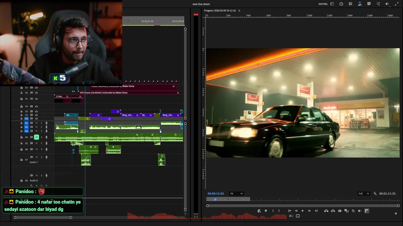Play the sequence in Program Monitor
The height and width of the screenshot is (226, 403).
coord(303,211)
